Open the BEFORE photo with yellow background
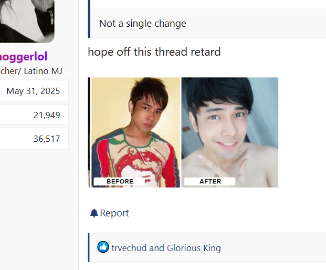Screen dimensions: 326x270 (x=136, y=132)
